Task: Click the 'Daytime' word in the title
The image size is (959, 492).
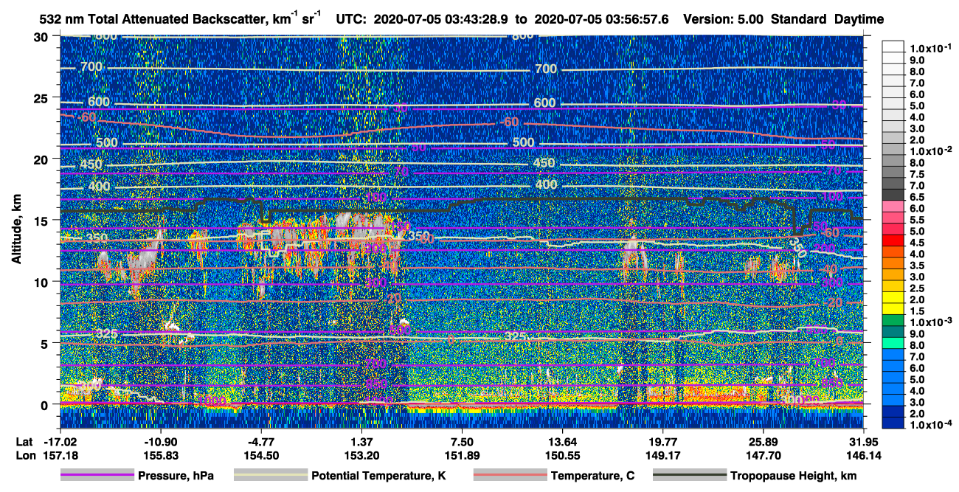Action: point(859,20)
